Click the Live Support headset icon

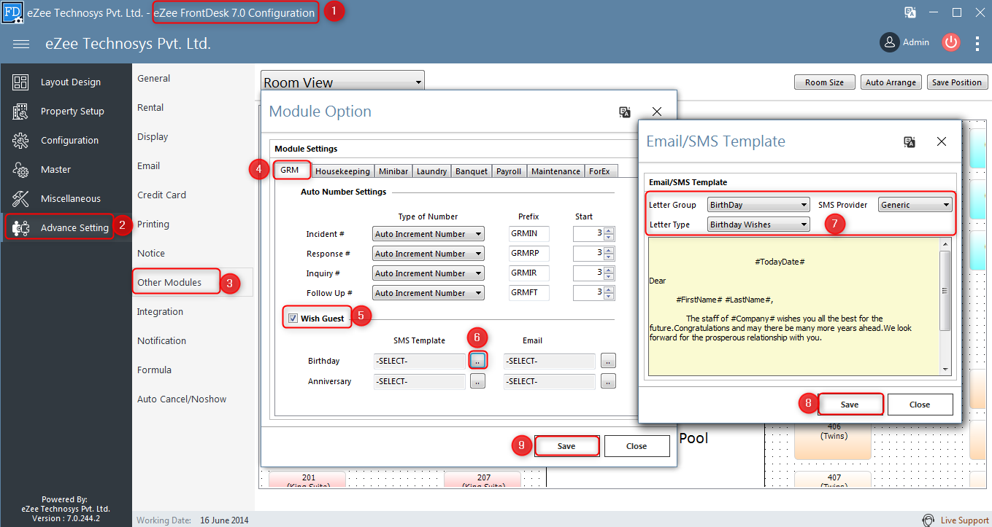[x=928, y=520]
